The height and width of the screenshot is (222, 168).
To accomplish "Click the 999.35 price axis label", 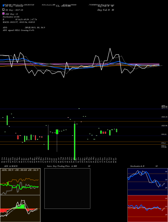I will (164, 134).
